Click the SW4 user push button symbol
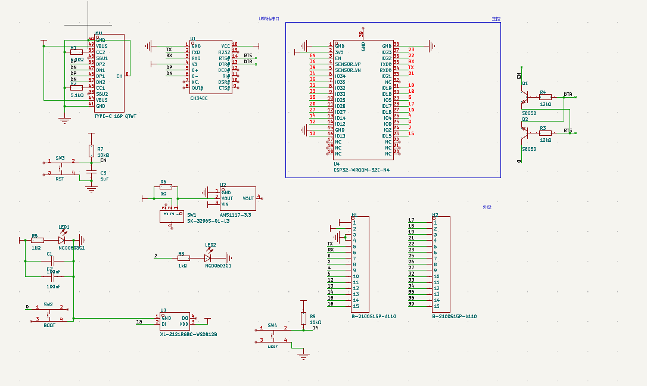This screenshot has width=647, height=386. click(x=273, y=334)
